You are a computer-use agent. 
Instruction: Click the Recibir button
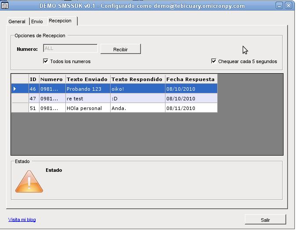click(121, 50)
